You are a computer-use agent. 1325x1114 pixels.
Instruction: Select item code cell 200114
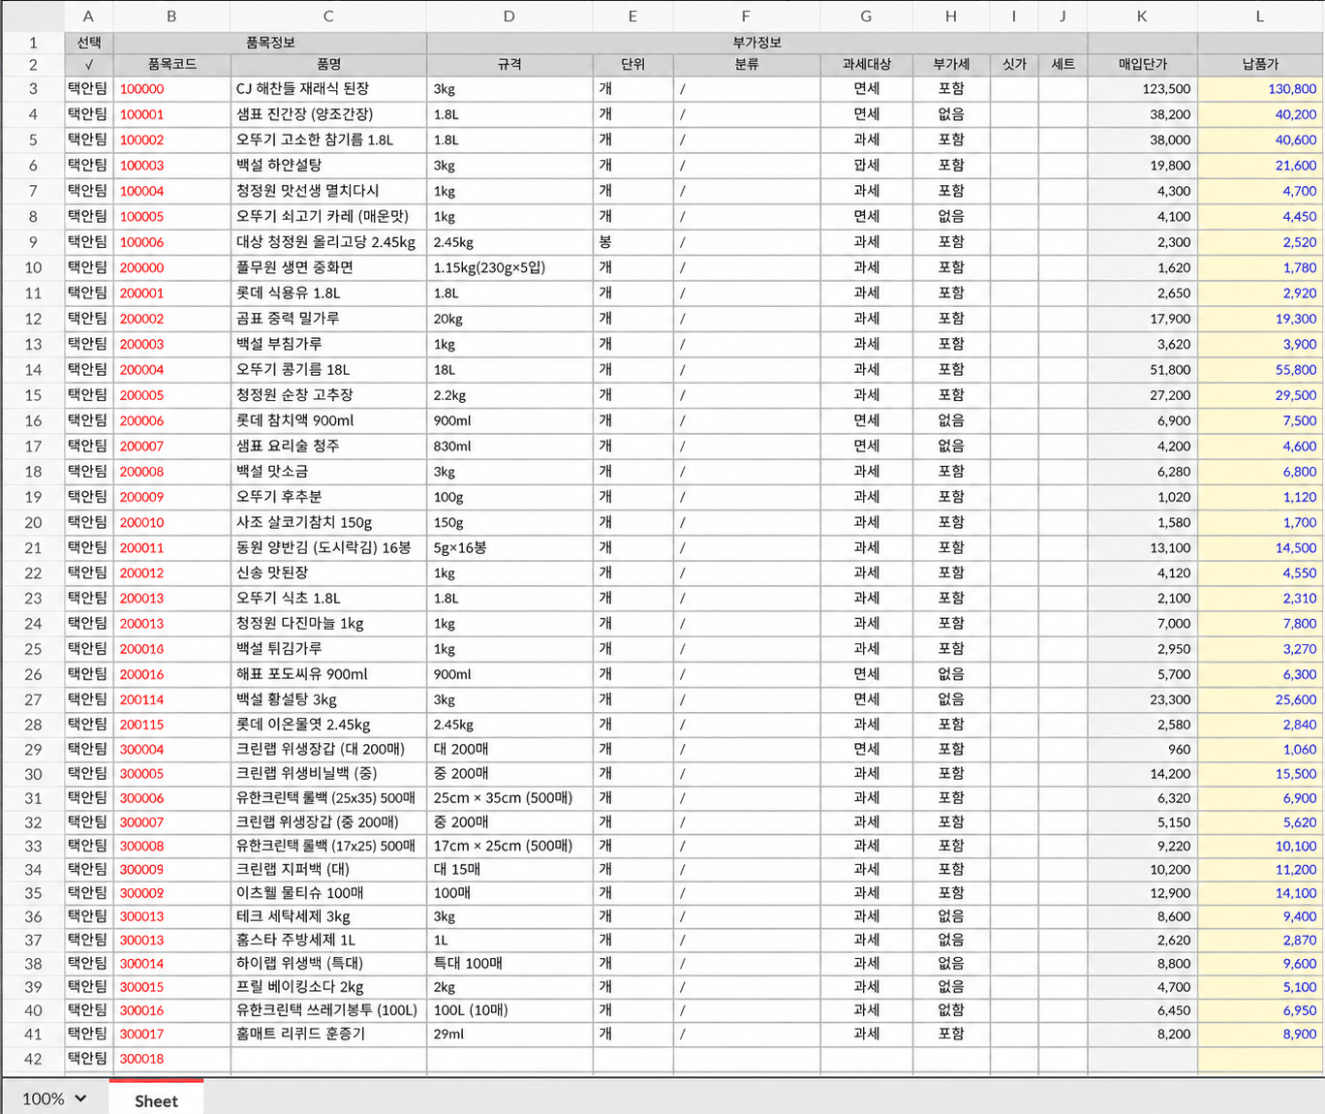click(172, 699)
